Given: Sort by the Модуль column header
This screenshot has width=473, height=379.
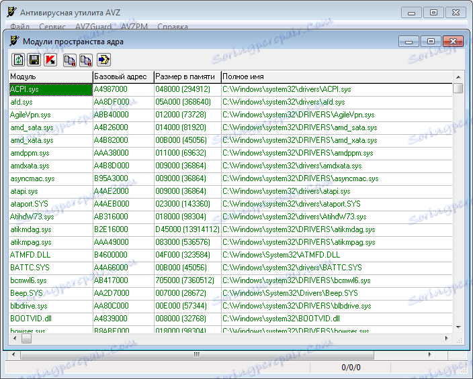Looking at the screenshot, I should [x=50, y=77].
